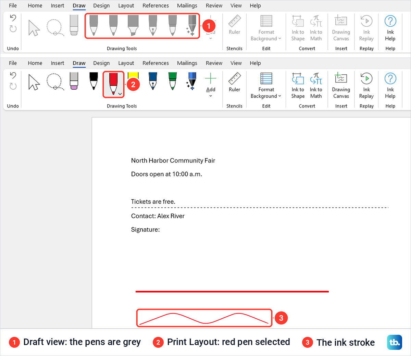The height and width of the screenshot is (356, 411).
Task: Expand the red pen options chevron
Action: 120,94
